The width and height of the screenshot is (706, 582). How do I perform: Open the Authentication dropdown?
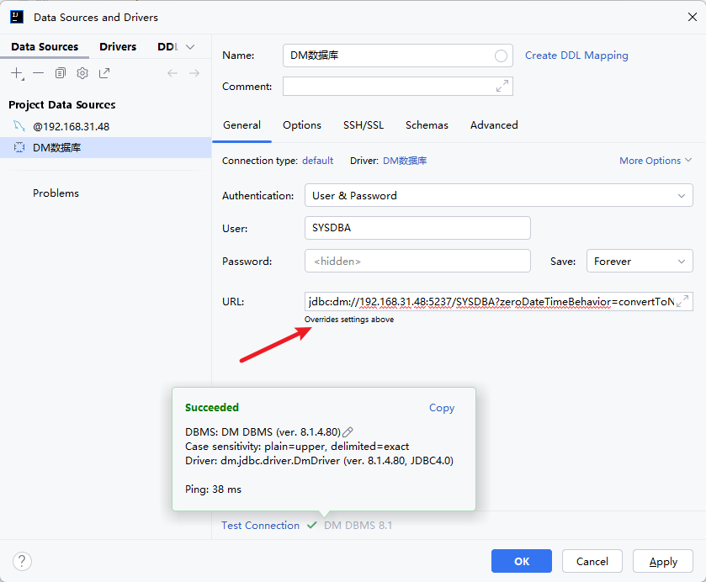pos(498,195)
